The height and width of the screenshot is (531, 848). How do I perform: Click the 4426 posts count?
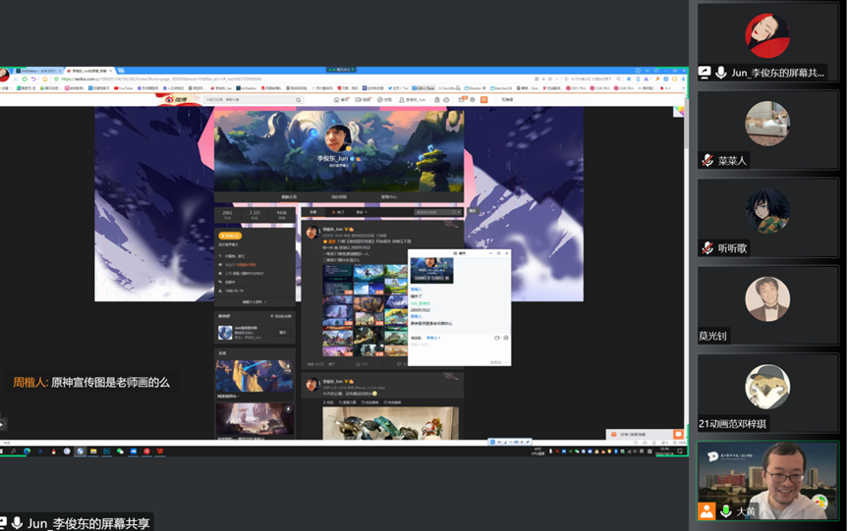click(x=282, y=214)
